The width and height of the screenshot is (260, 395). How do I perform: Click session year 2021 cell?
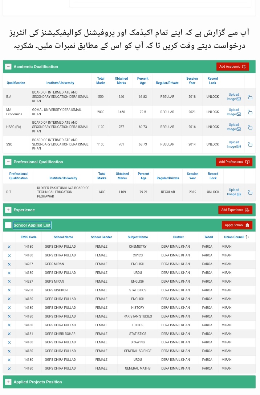(192, 112)
